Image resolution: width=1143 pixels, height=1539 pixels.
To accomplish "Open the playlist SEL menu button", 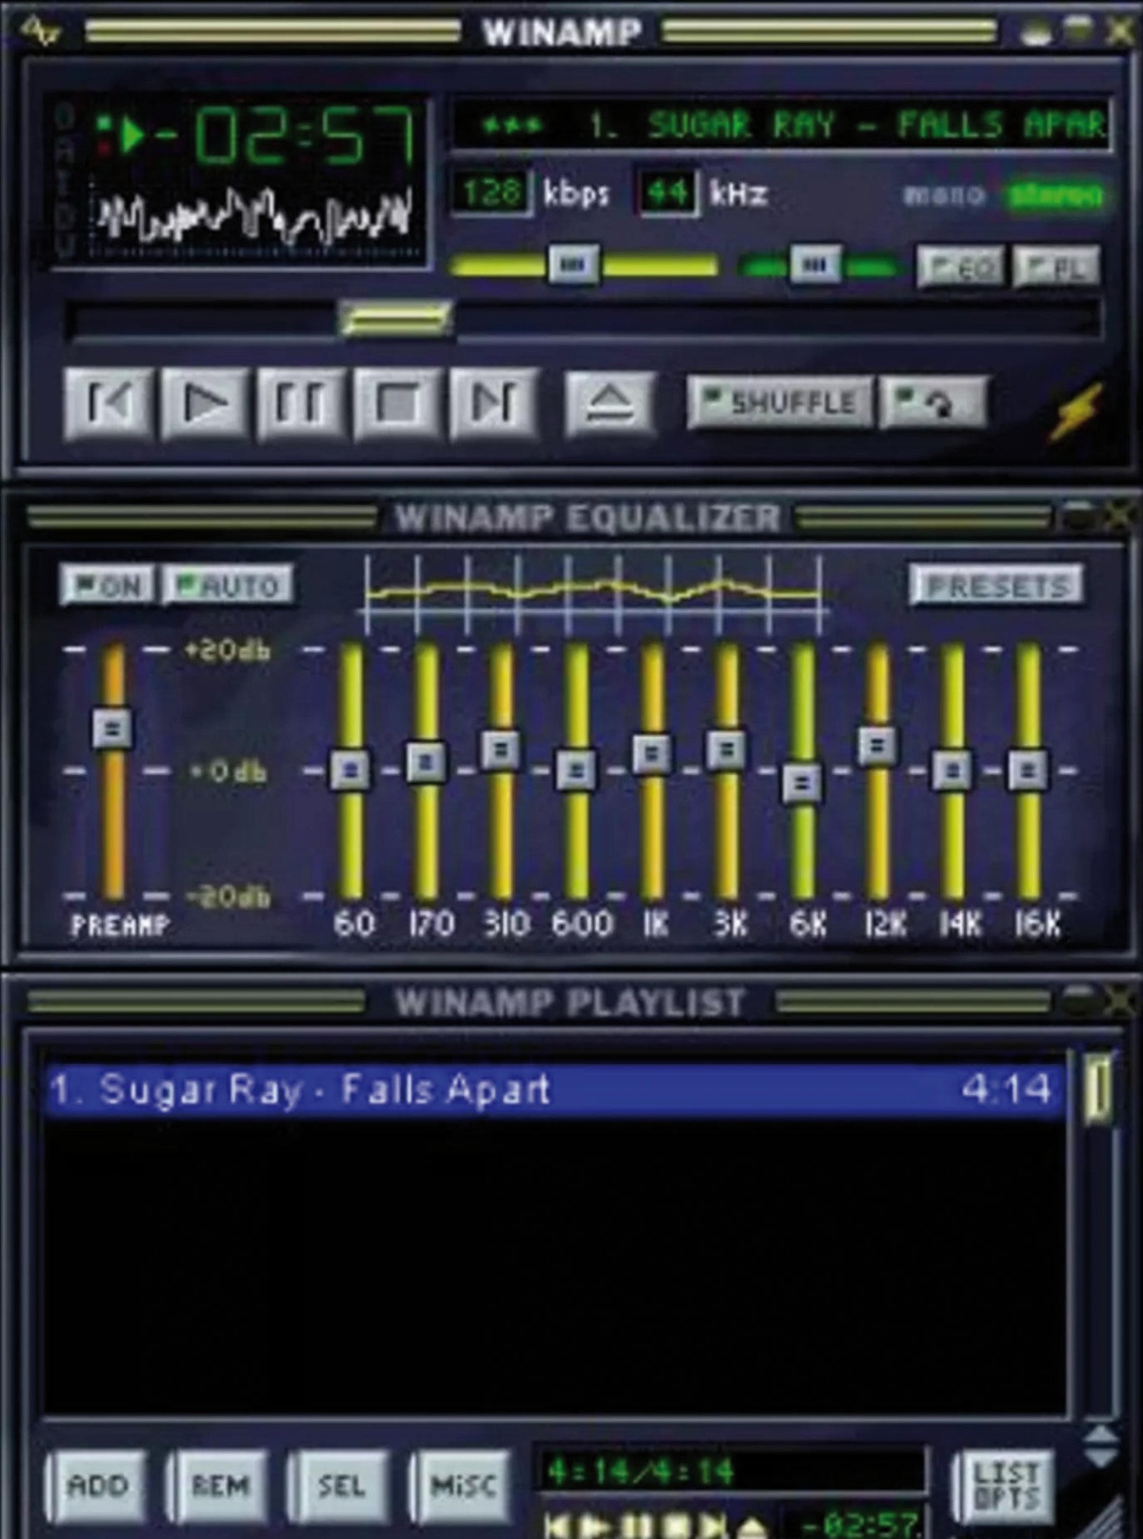I will pos(341,1486).
